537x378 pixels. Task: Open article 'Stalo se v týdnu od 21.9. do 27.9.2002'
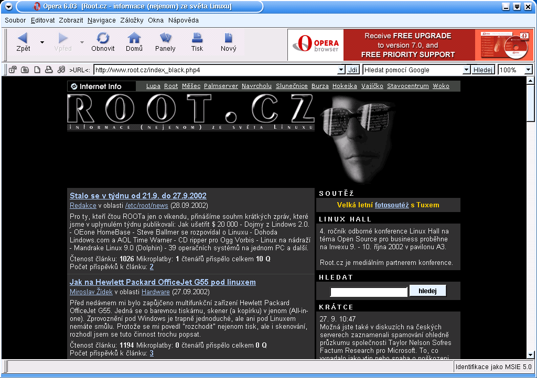pyautogui.click(x=138, y=196)
